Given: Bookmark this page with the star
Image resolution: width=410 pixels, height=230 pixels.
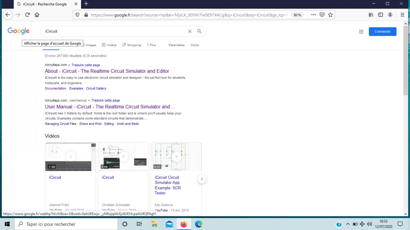Looking at the screenshot, I should tap(331, 15).
